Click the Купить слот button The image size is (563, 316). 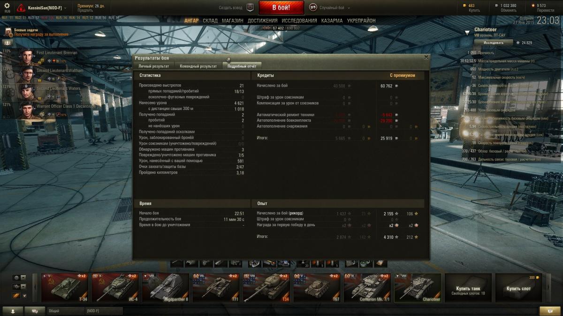[x=518, y=288]
